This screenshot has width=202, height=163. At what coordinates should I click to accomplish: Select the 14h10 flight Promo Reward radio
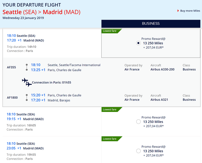[x=138, y=43]
